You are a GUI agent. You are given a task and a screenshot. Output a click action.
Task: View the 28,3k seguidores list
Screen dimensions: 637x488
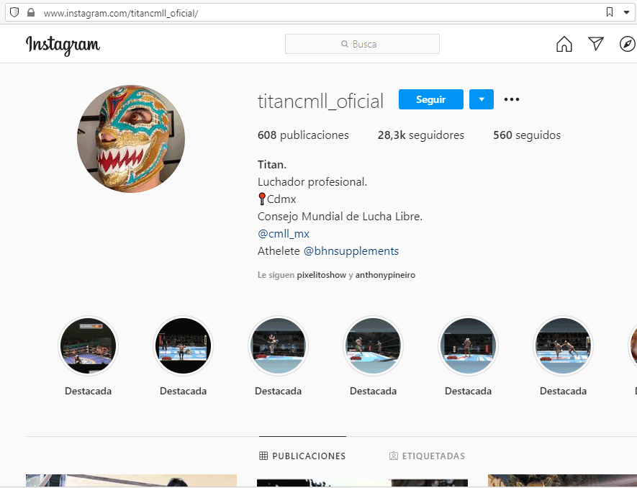(421, 135)
